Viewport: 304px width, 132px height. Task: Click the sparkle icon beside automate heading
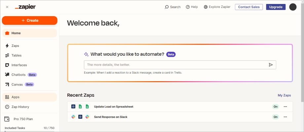point(86,54)
